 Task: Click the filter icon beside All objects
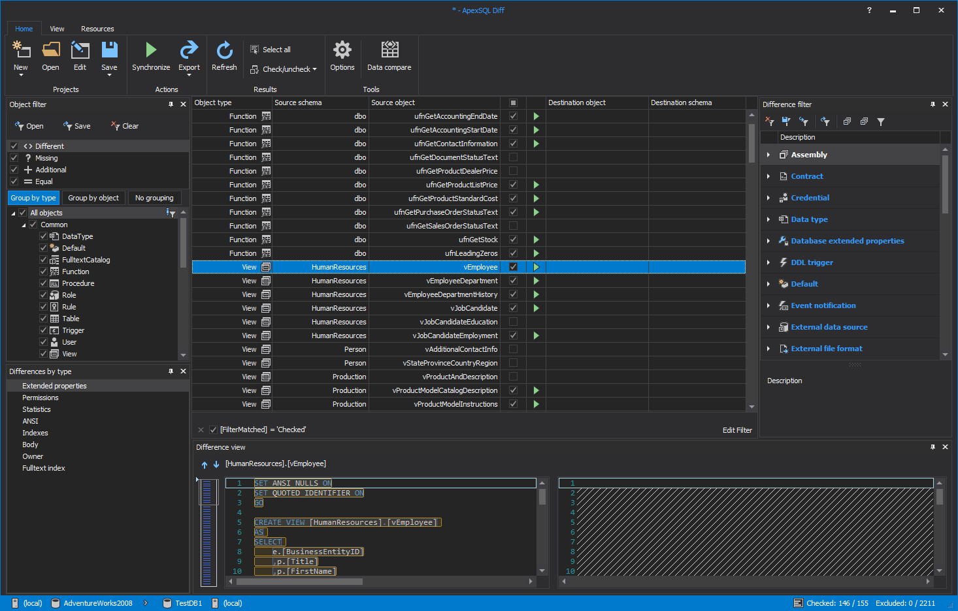pos(171,213)
